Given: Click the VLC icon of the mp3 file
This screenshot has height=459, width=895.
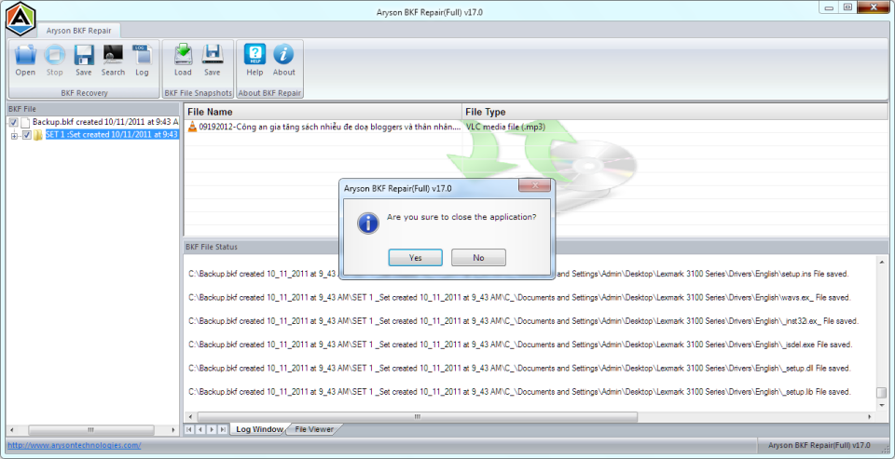Looking at the screenshot, I should [x=192, y=127].
